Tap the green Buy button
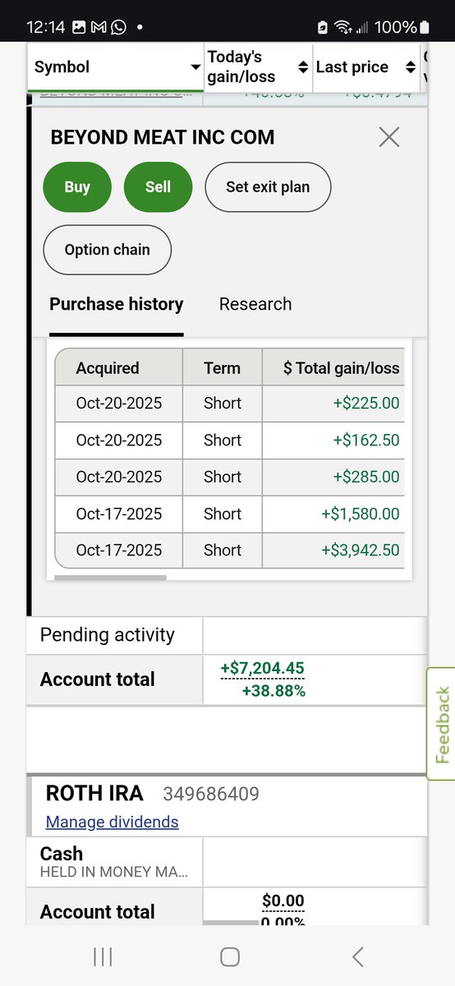This screenshot has height=986, width=455. point(77,187)
